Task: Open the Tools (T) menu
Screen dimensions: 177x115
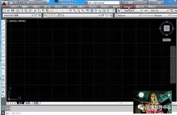Action: point(70,7)
